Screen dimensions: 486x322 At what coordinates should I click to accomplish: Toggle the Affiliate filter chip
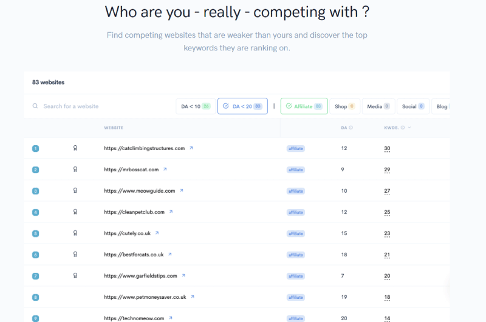click(x=304, y=106)
